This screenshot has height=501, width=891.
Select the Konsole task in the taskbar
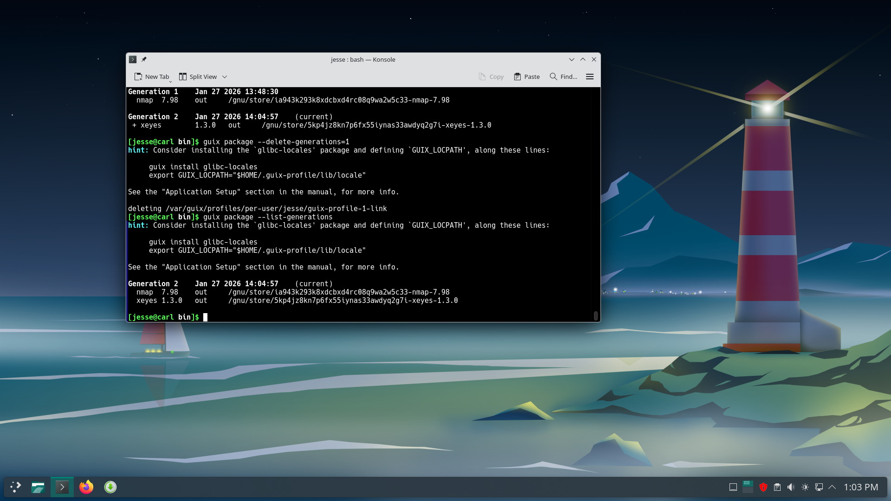62,487
